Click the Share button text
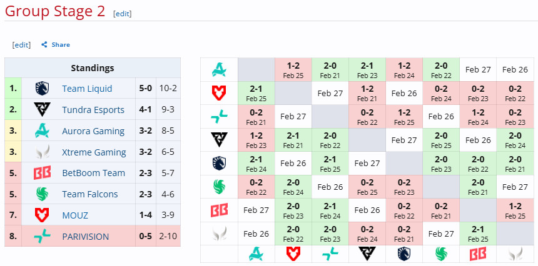538x266 pixels. [x=61, y=45]
